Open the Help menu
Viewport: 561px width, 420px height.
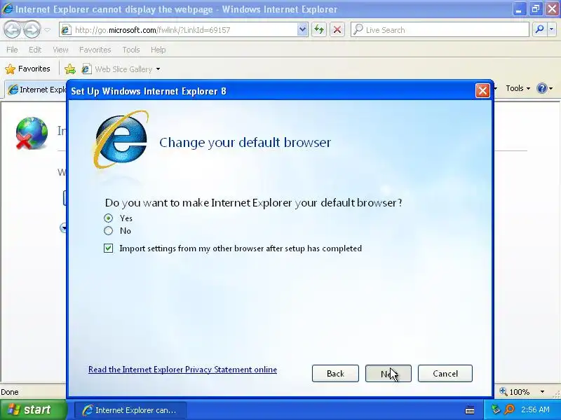pos(158,50)
